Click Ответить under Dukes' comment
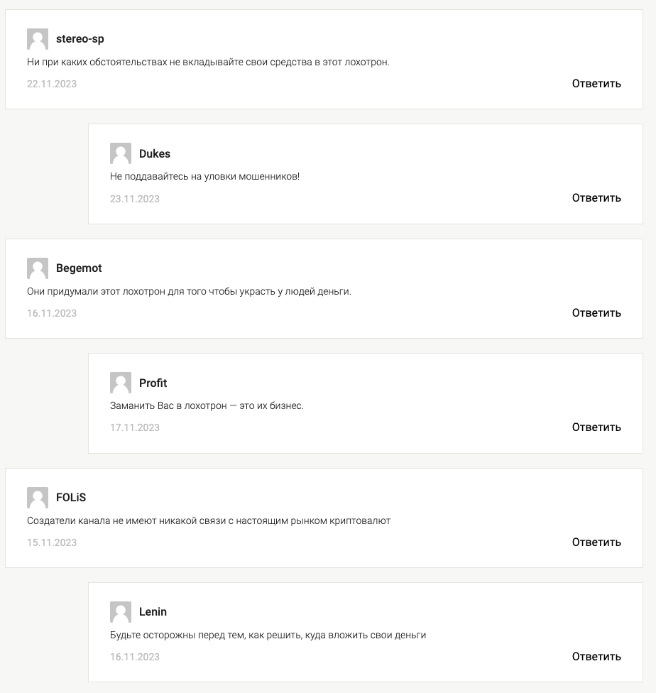Viewport: 656px width, 693px height. [x=596, y=198]
